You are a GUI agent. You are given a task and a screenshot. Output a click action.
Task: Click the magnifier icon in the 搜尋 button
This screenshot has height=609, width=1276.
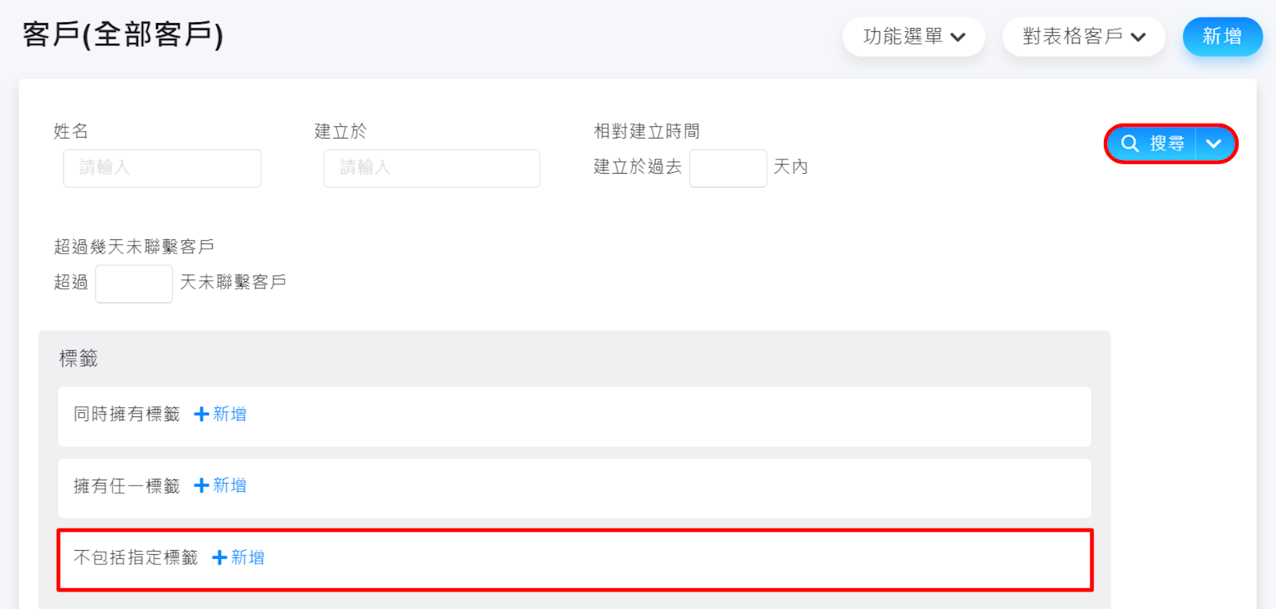(x=1129, y=143)
